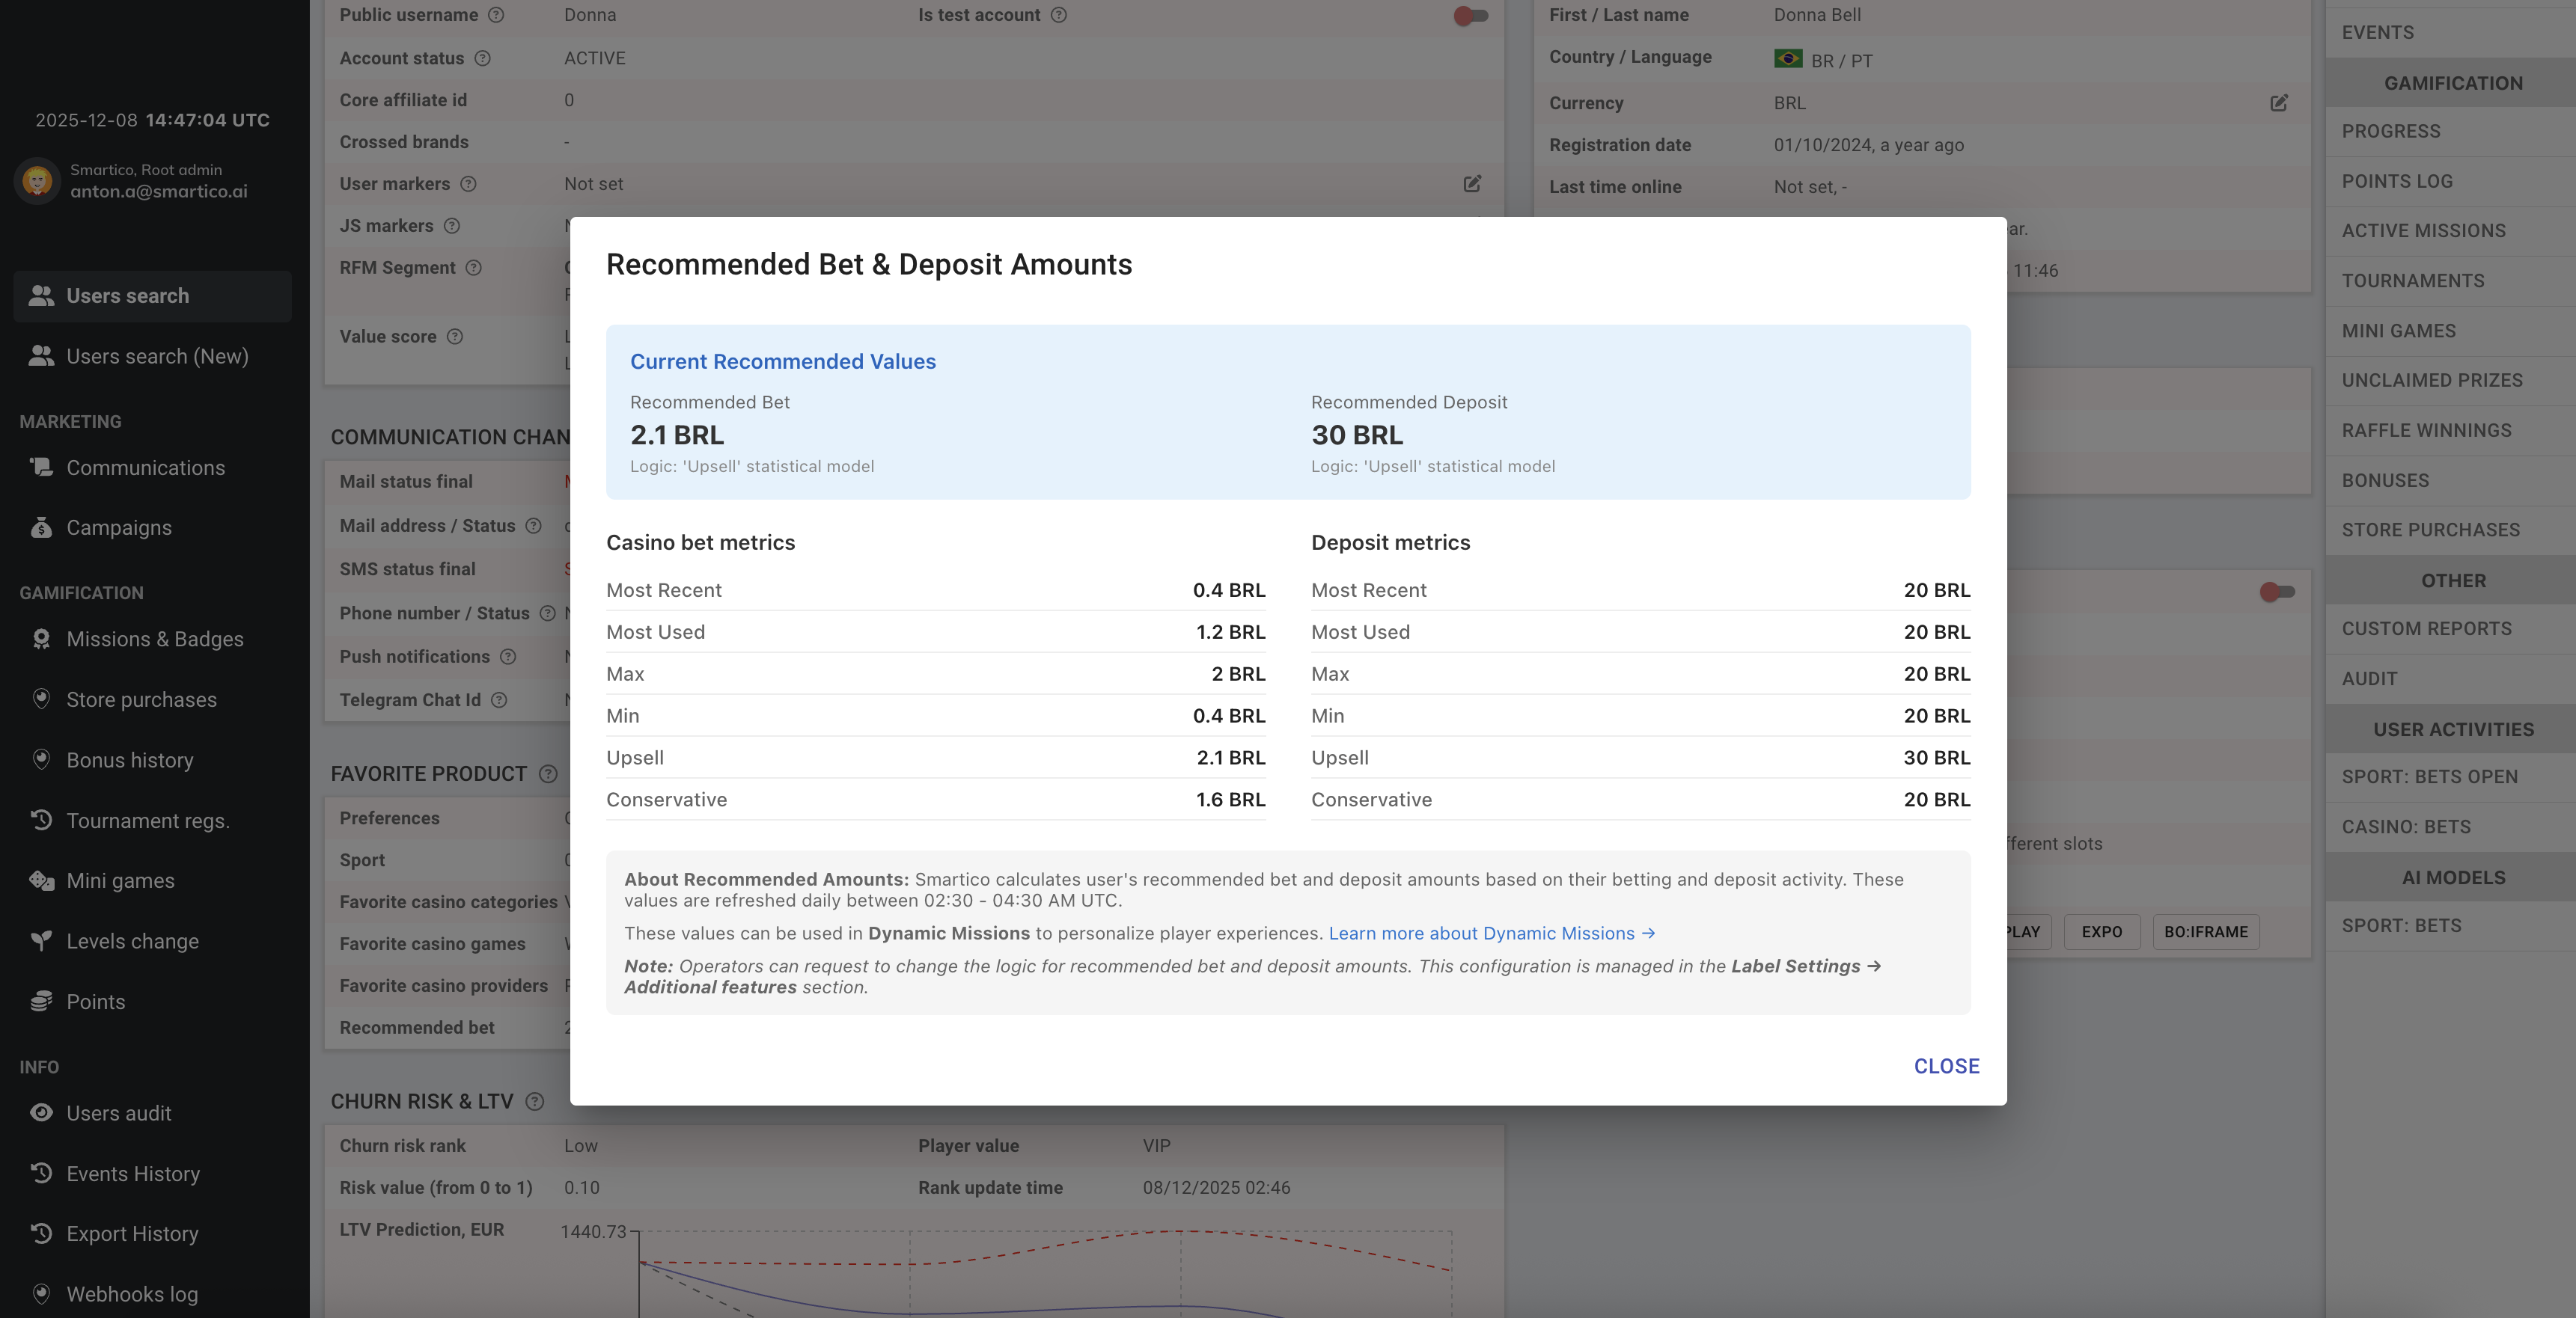Click the Users search sidebar icon
This screenshot has width=2576, height=1318.
(41, 295)
